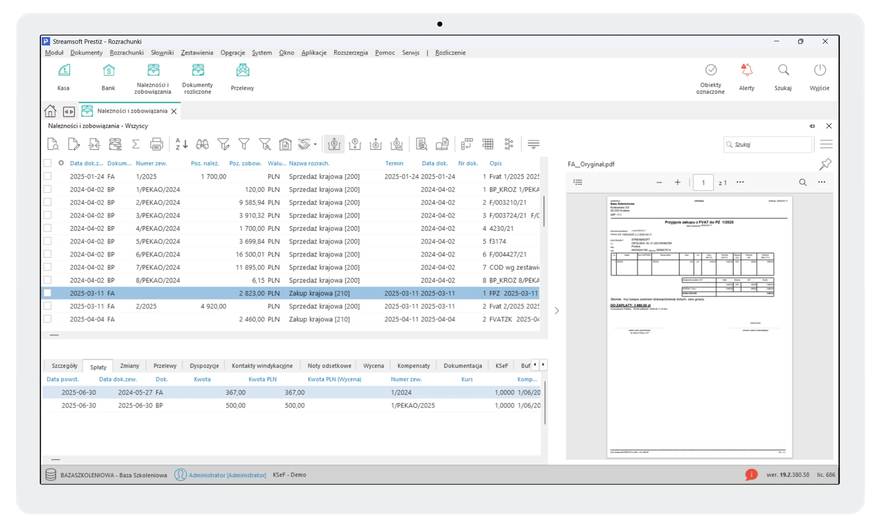Viewport: 879px width, 527px height.
Task: Click the pin icon above PDF preview
Action: coord(825,164)
